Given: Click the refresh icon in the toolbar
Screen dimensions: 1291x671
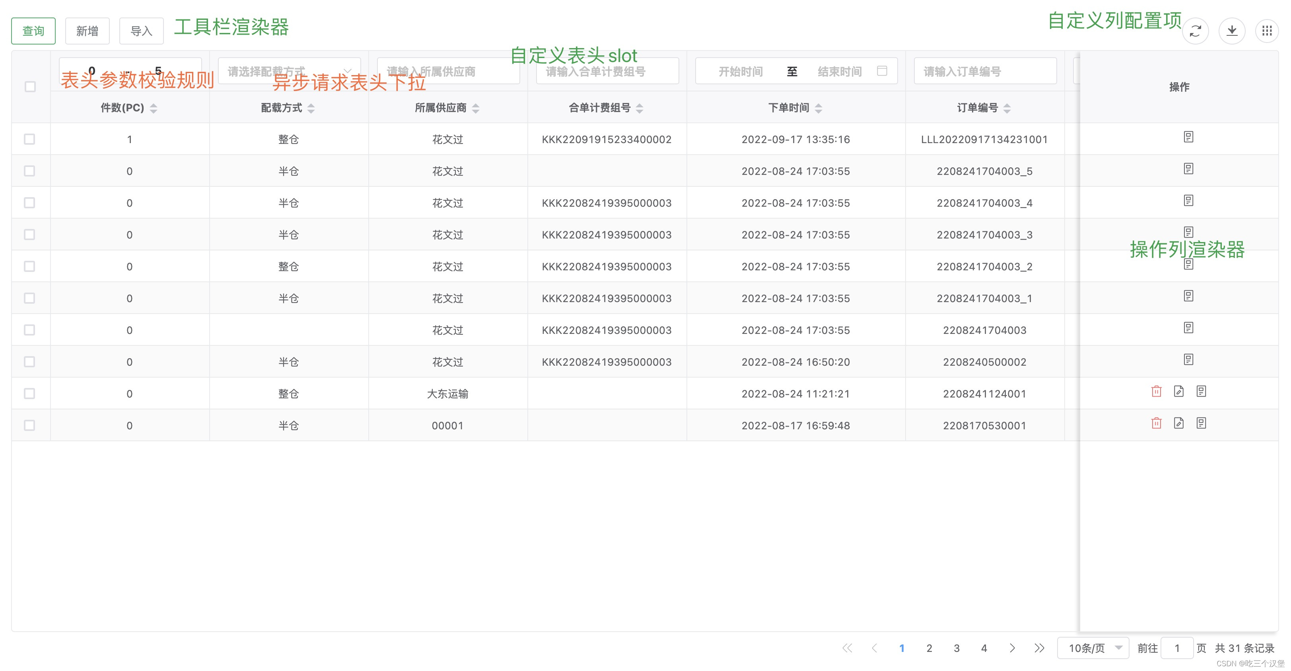Looking at the screenshot, I should [x=1195, y=31].
